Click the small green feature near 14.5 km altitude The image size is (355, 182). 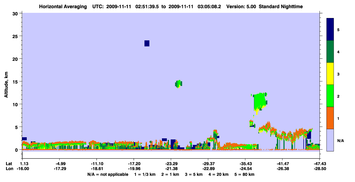tap(179, 84)
